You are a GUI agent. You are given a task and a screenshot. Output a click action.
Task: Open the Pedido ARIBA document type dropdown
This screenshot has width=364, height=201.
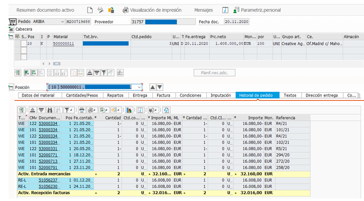[62, 22]
